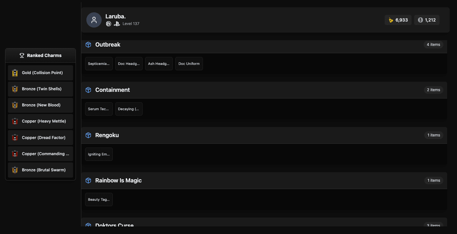Click the Gold (Collision Point) charm icon
Image resolution: width=457 pixels, height=234 pixels.
coord(15,73)
